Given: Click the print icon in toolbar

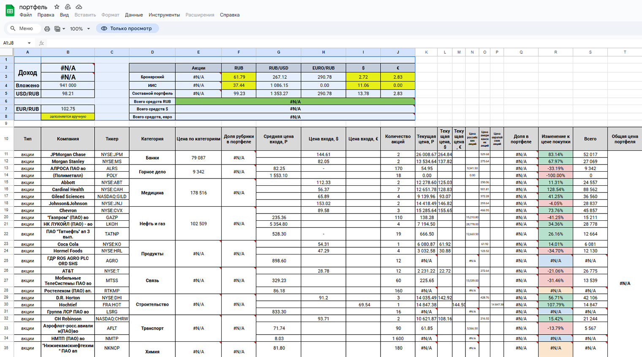Looking at the screenshot, I should [x=47, y=29].
